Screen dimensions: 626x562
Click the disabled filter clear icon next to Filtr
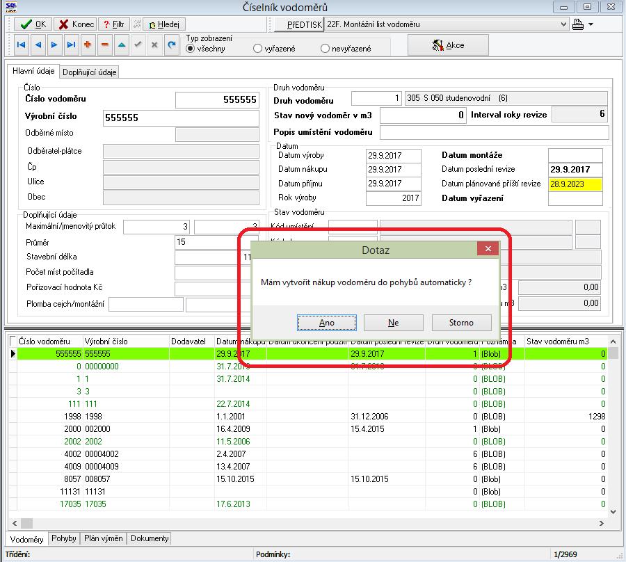(136, 24)
